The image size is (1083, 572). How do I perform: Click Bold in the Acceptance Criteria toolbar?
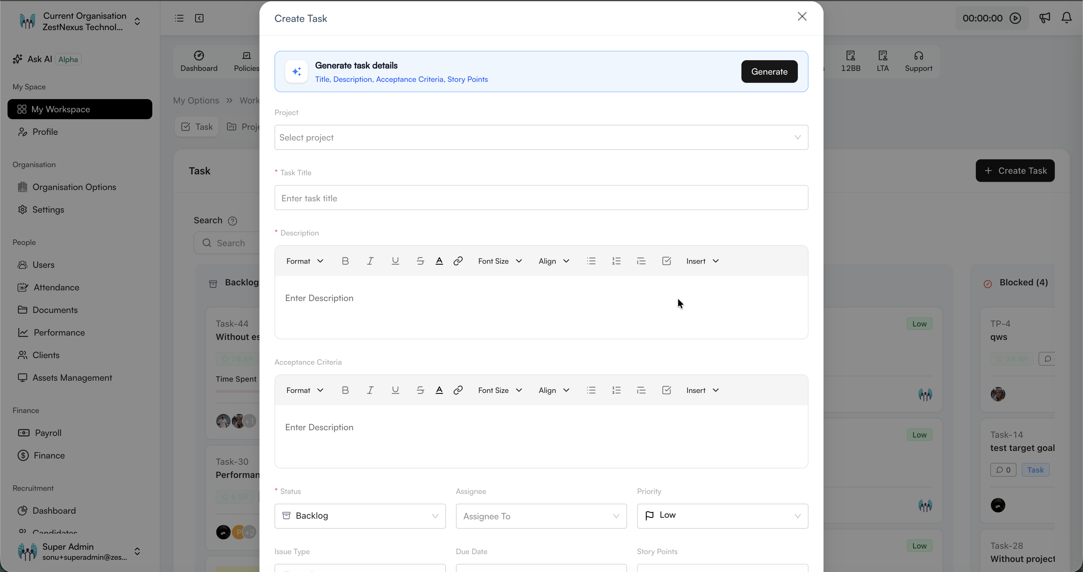345,390
